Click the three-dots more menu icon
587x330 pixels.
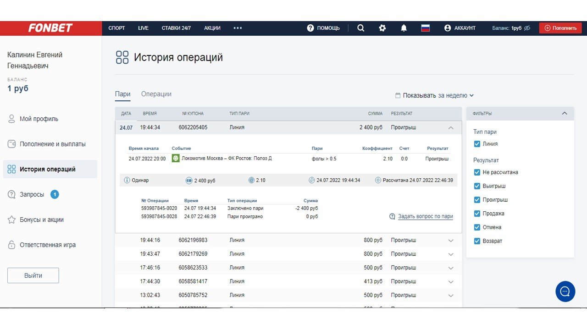point(238,28)
